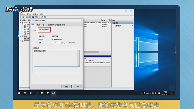
Task: Open the More Actions submenu arrow
Action: [132, 26]
